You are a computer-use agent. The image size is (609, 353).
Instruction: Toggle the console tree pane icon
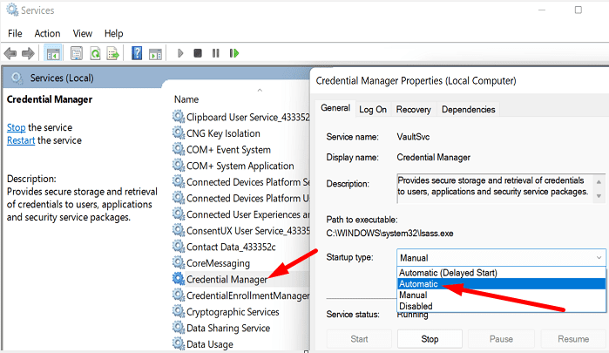53,53
